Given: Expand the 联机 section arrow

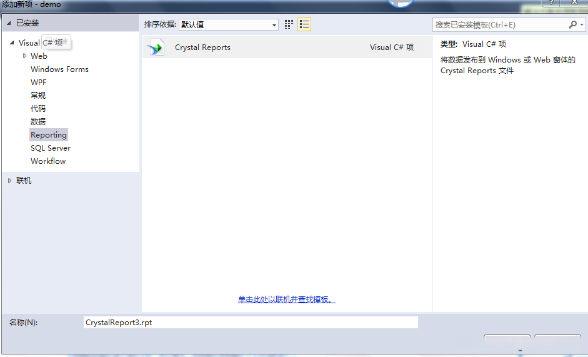Looking at the screenshot, I should click(x=10, y=181).
